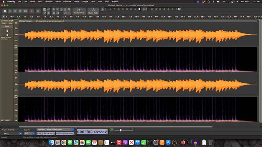Open the Generate menu
This screenshot has width=262, height=147.
67,2
